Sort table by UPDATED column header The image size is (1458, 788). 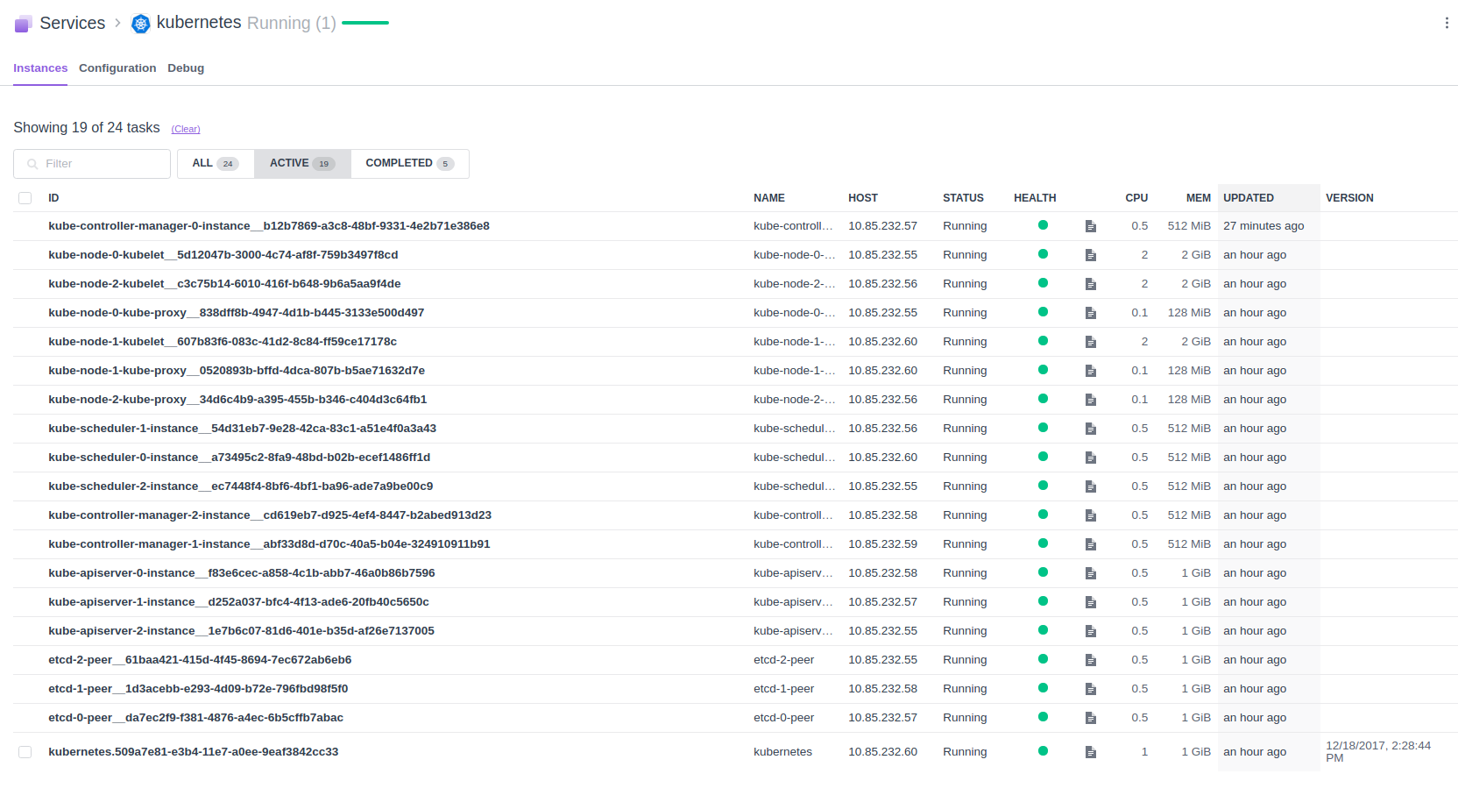(x=1249, y=198)
